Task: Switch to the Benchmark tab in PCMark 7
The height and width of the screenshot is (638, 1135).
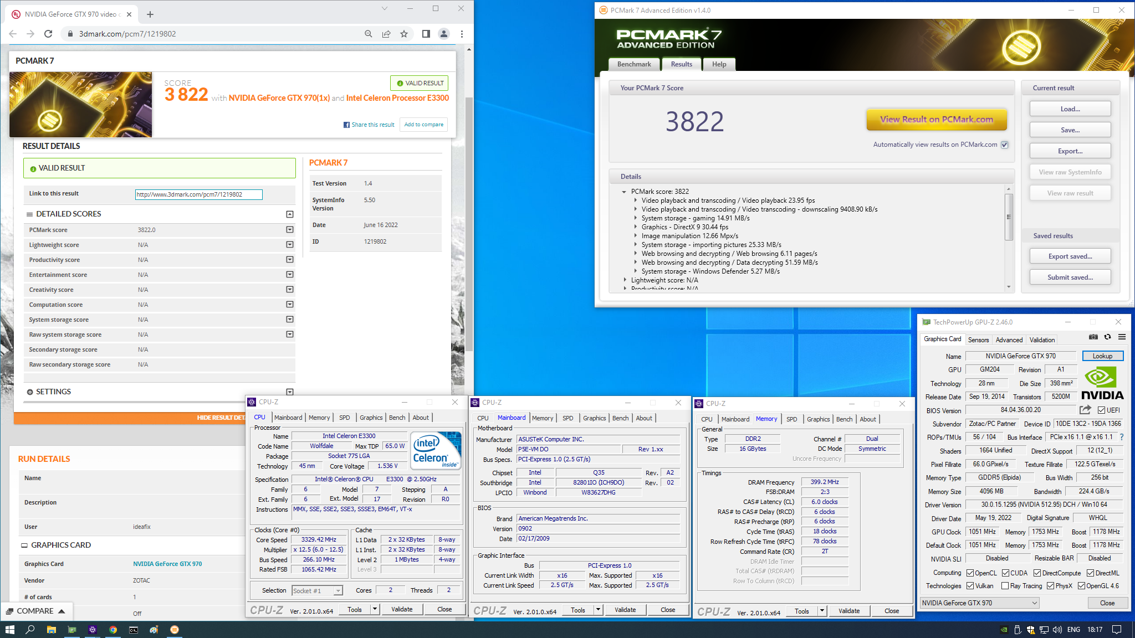Action: [x=634, y=64]
